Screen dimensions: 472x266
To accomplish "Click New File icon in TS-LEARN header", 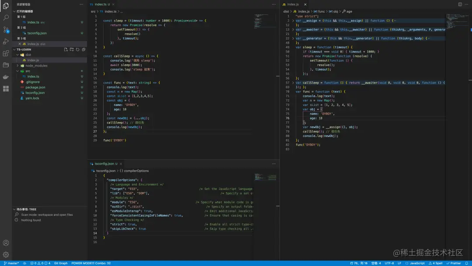I will (x=66, y=49).
